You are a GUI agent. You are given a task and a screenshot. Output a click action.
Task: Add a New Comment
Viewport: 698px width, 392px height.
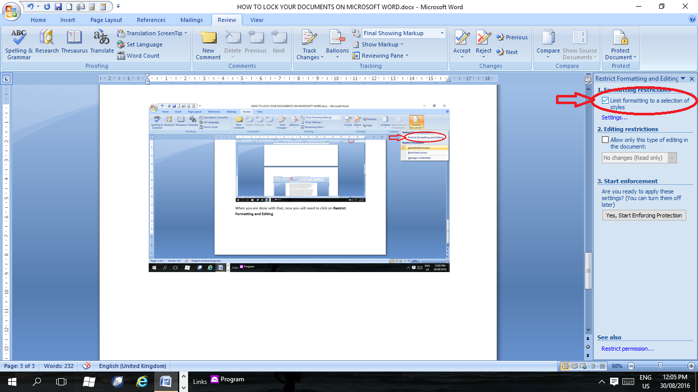click(x=208, y=44)
